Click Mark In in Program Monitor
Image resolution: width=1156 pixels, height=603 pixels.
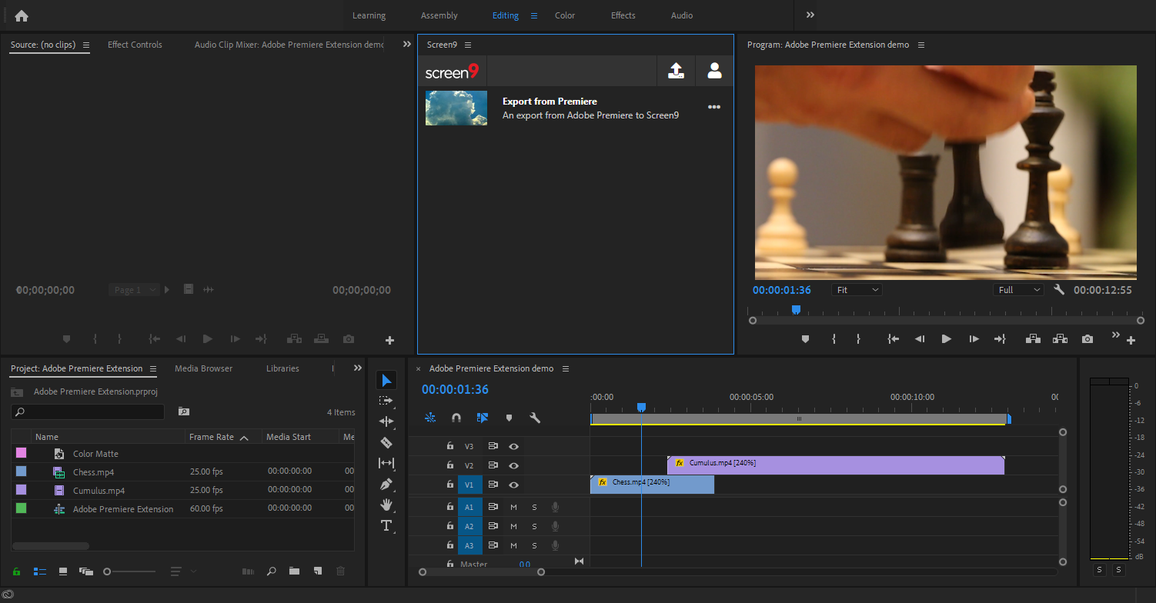click(834, 339)
